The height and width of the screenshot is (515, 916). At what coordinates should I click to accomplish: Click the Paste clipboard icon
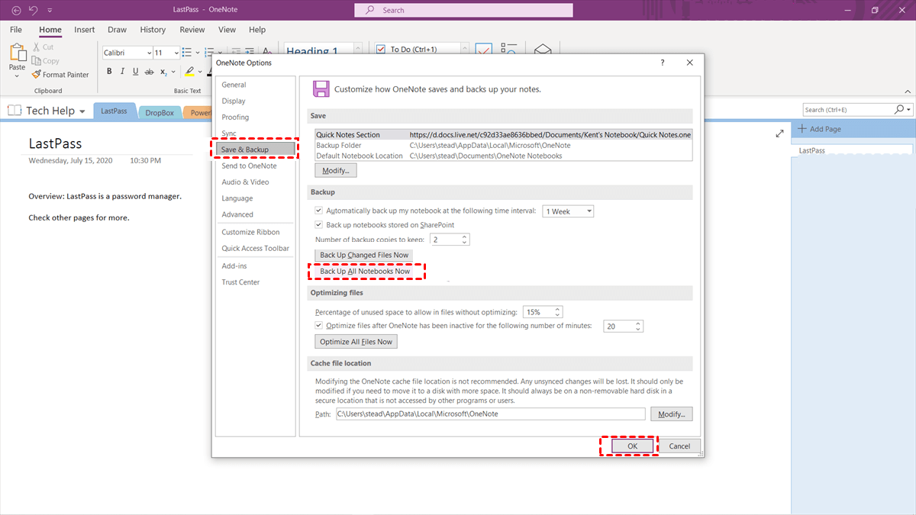click(17, 52)
